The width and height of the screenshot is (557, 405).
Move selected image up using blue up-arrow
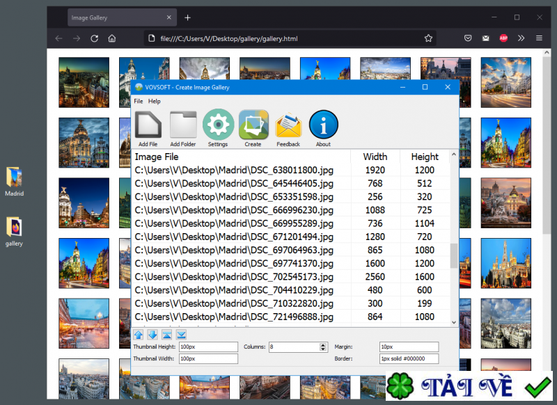pyautogui.click(x=139, y=335)
